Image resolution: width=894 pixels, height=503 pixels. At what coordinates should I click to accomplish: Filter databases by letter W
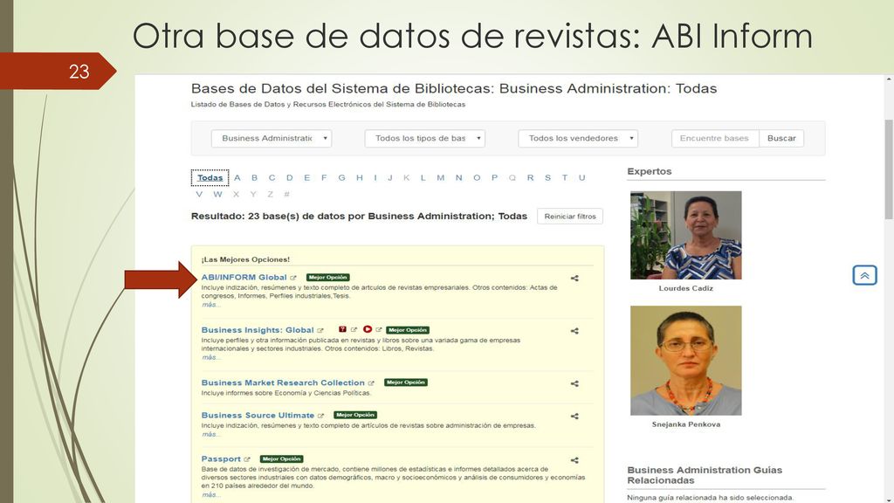[217, 195]
